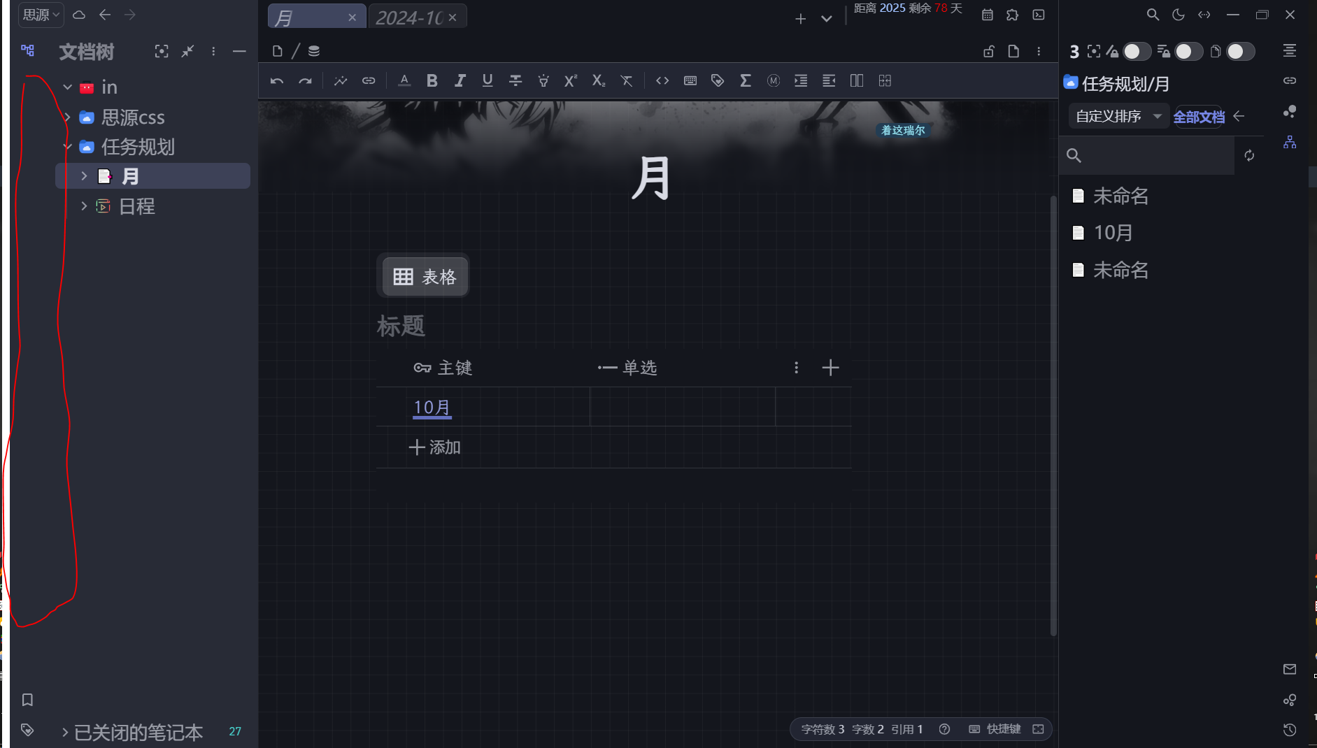
Task: Apply underline formatting
Action: [487, 81]
